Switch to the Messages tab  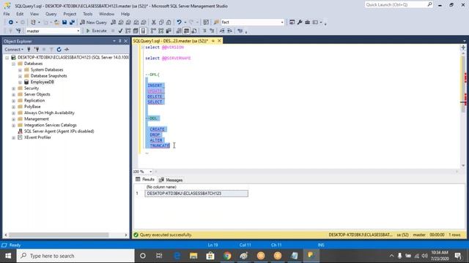coord(171,180)
